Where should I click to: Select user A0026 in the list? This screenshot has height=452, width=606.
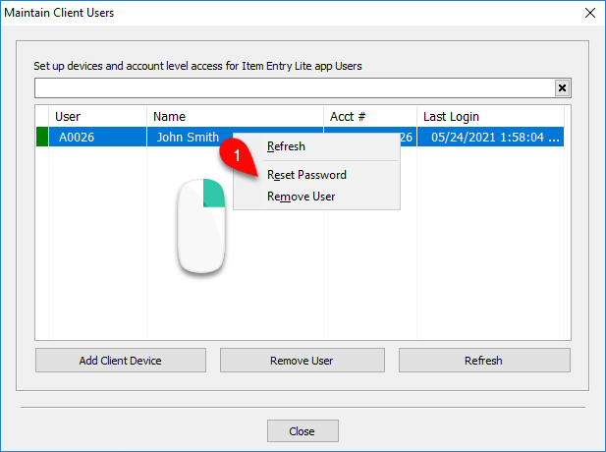[x=98, y=137]
